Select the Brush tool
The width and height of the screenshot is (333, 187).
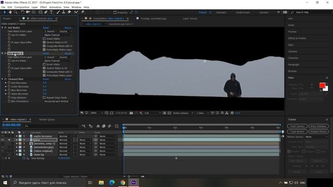(58, 12)
